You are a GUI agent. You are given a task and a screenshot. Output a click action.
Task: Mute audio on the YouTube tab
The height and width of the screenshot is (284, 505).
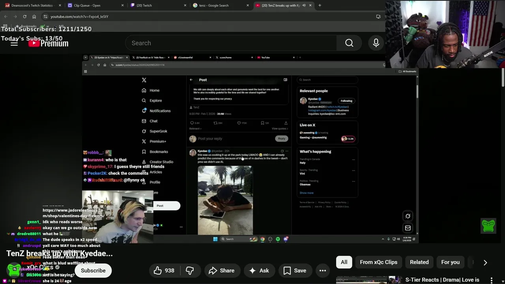[304, 6]
